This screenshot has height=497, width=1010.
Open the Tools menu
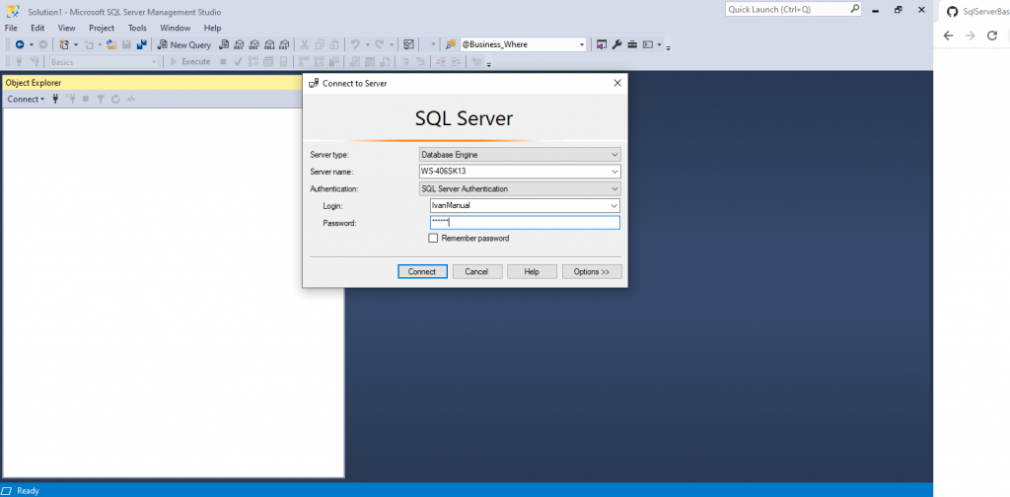point(137,28)
